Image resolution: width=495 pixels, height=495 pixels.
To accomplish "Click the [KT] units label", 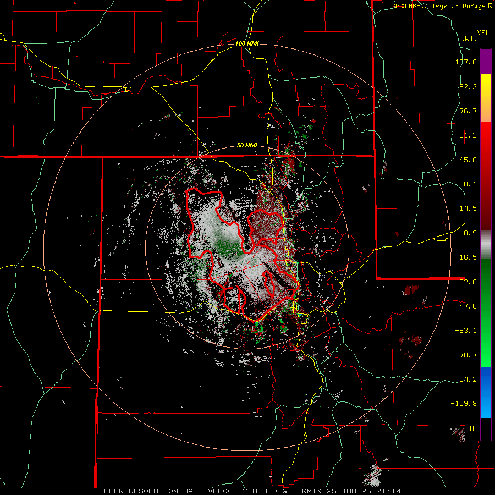I will click(x=469, y=38).
